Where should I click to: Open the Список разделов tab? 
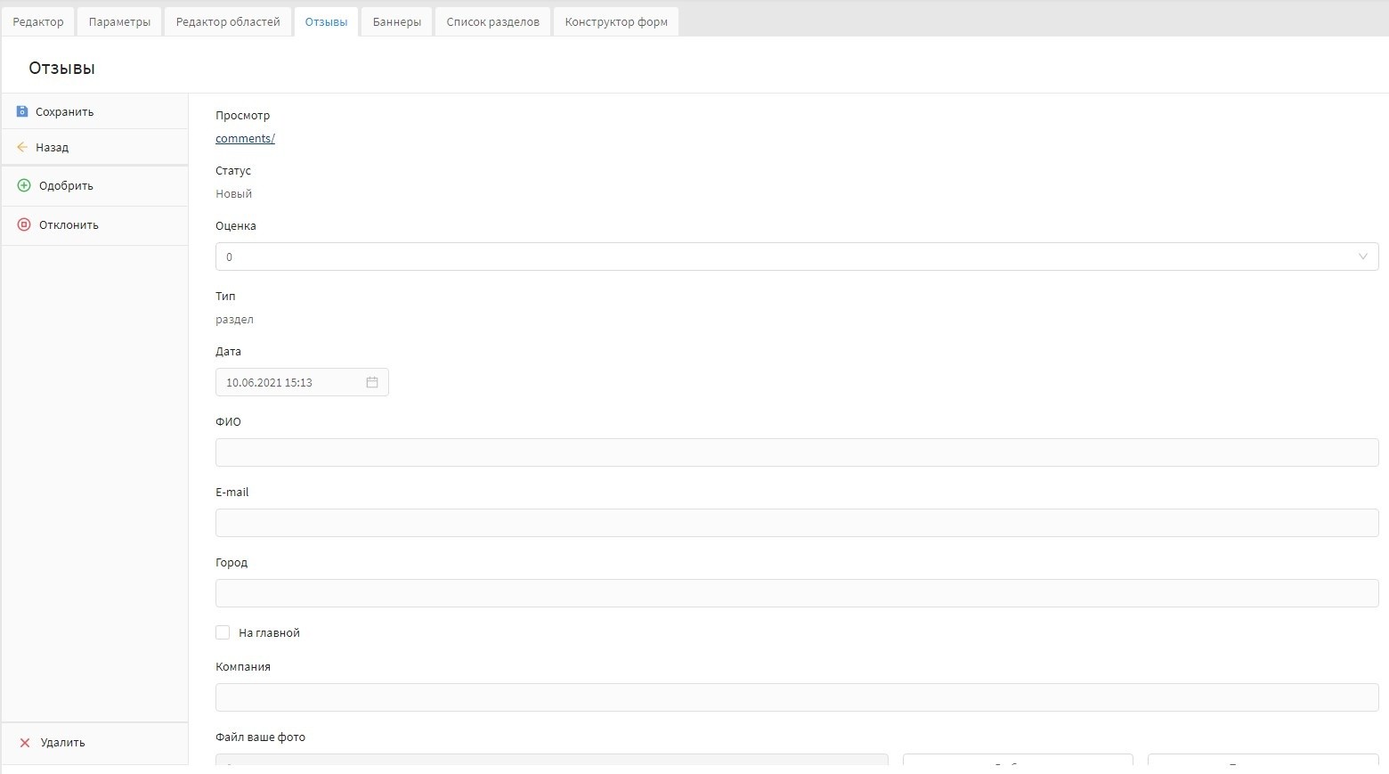(492, 21)
